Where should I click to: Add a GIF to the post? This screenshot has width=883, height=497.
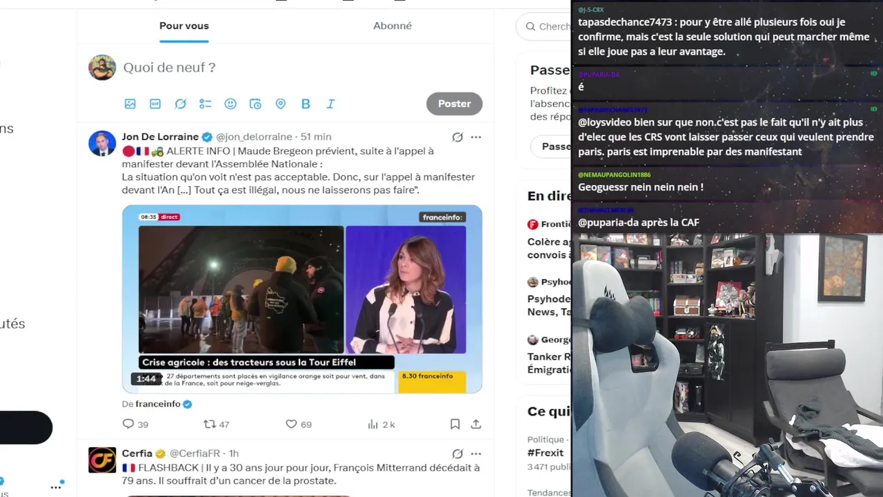pyautogui.click(x=155, y=104)
